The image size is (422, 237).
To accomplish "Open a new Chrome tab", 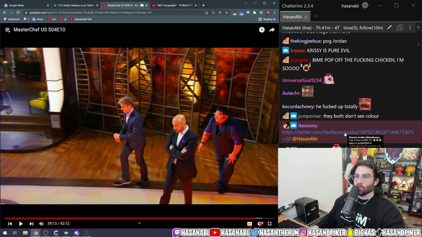I will pyautogui.click(x=204, y=5).
